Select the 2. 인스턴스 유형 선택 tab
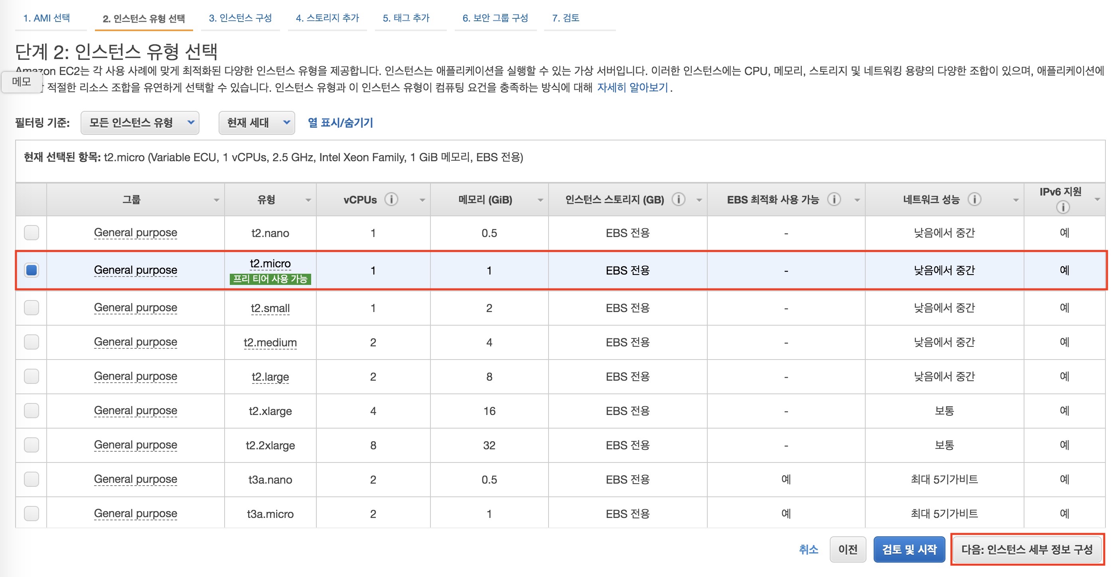The image size is (1117, 577). coord(144,19)
